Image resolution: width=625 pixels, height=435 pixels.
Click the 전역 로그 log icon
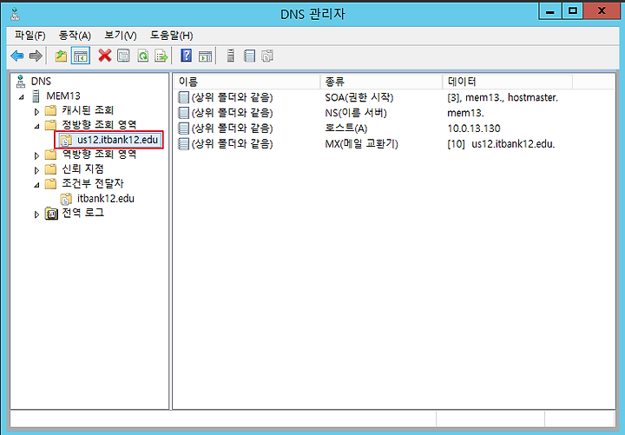[51, 214]
